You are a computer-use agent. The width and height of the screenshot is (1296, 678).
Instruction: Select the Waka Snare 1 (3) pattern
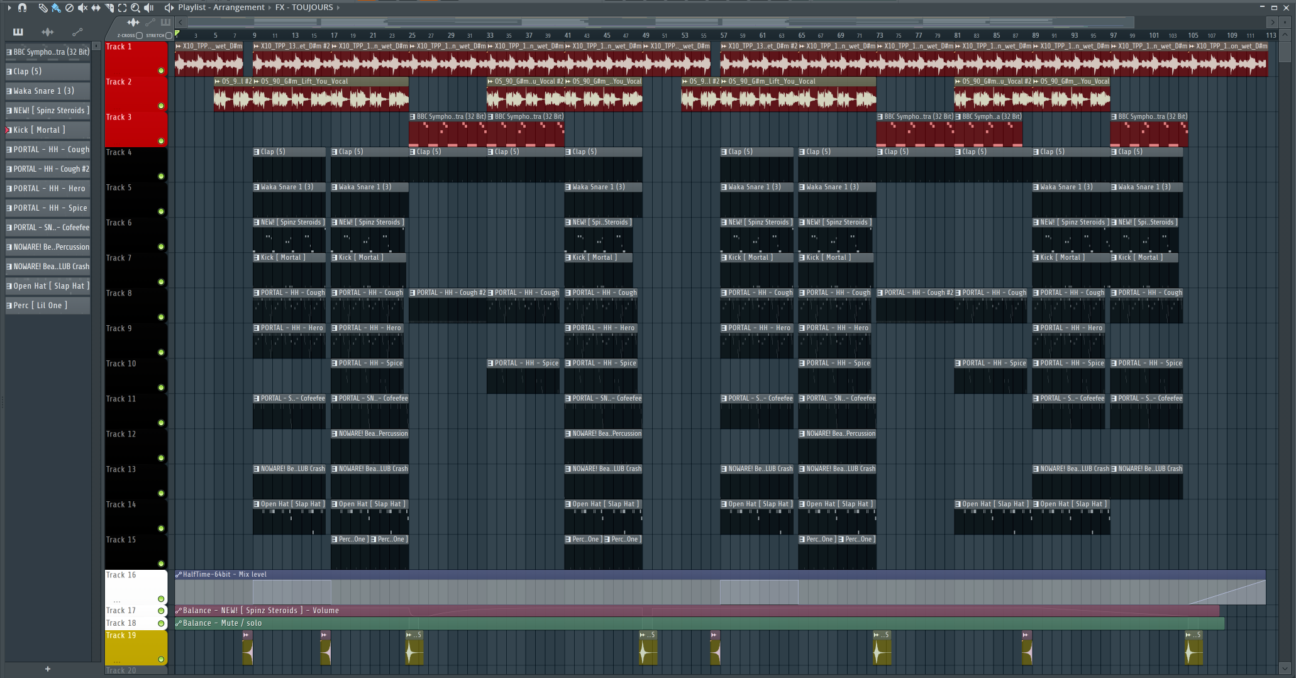[x=48, y=91]
